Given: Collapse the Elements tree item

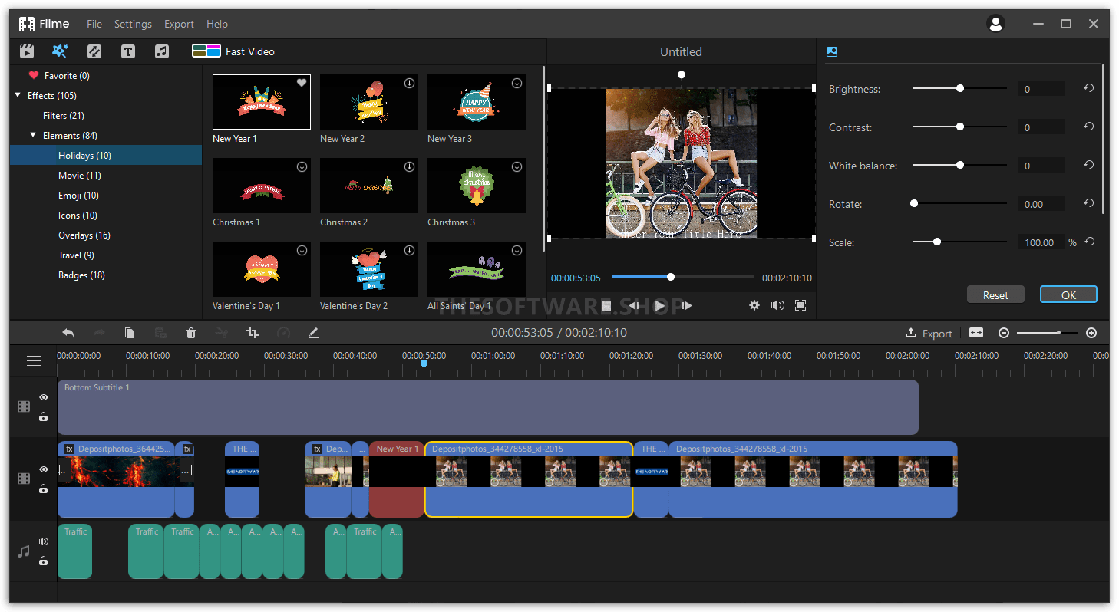Looking at the screenshot, I should 33,135.
